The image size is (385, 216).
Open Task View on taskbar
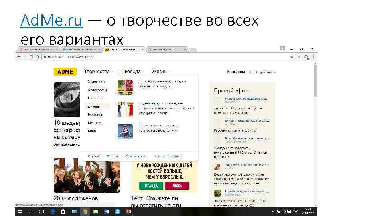pyautogui.click(x=41, y=212)
